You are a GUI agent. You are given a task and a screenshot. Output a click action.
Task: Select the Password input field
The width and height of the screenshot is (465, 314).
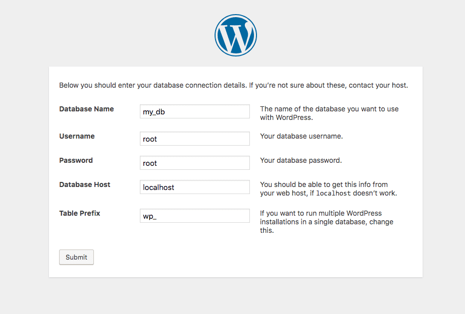tap(194, 163)
